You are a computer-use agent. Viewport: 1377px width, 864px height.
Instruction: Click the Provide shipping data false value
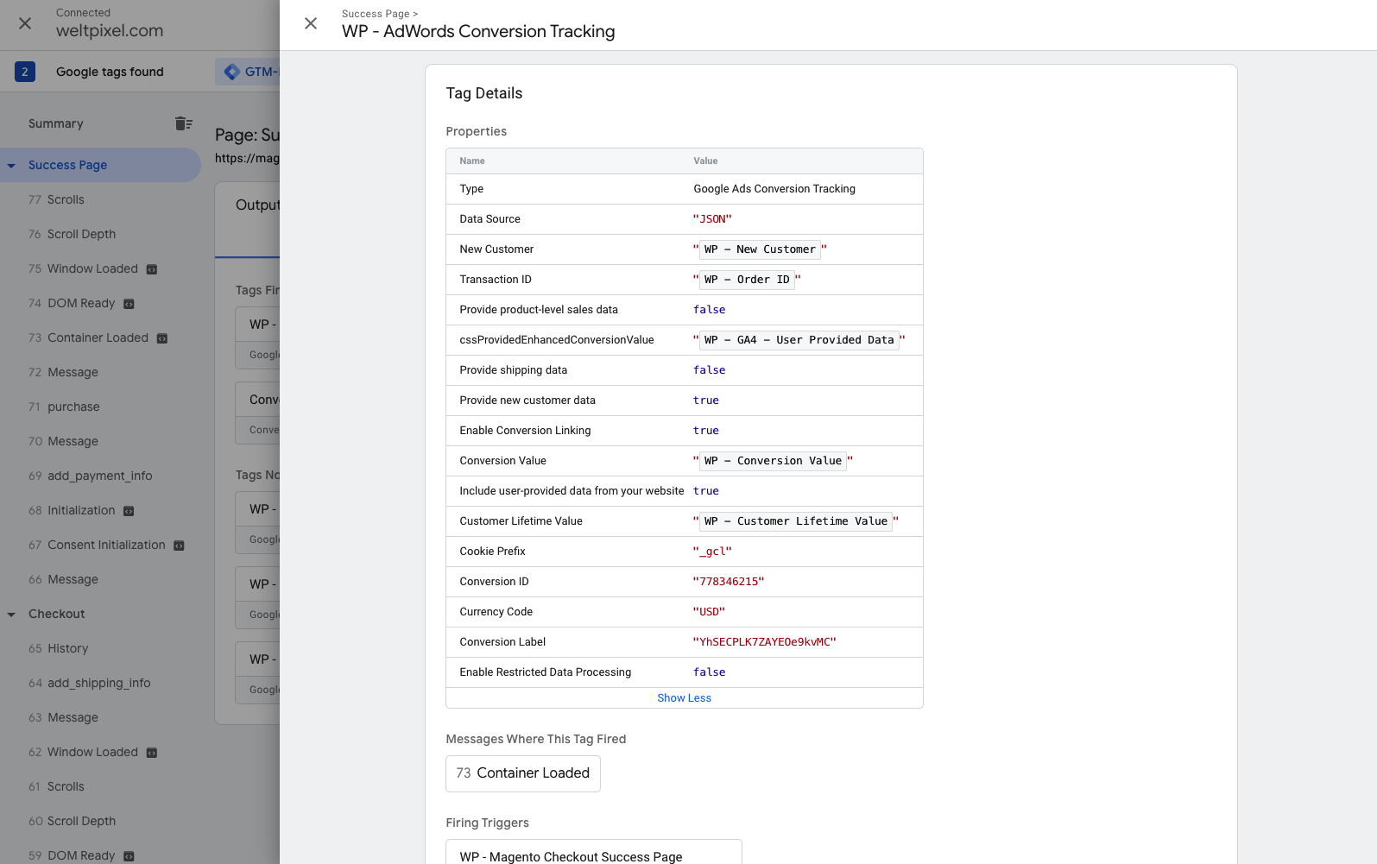click(x=710, y=370)
